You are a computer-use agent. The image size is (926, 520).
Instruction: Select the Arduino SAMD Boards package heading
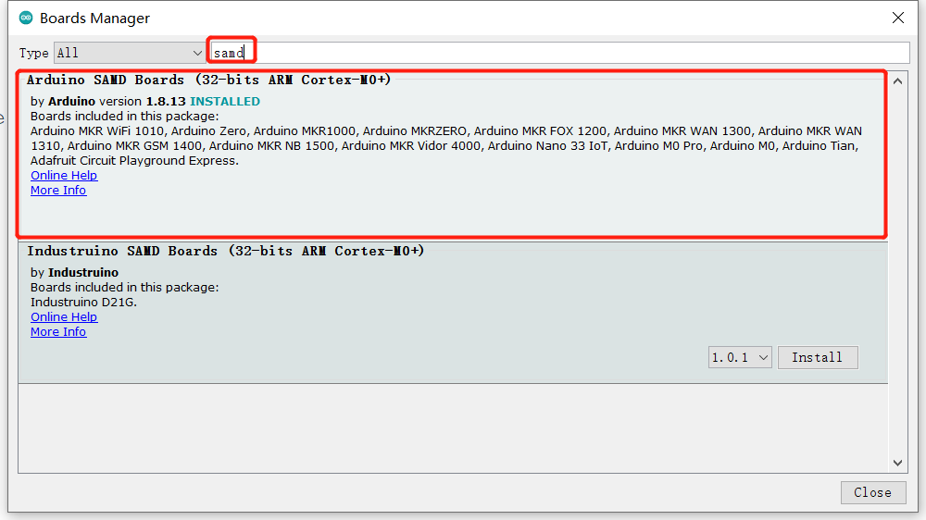coord(208,80)
